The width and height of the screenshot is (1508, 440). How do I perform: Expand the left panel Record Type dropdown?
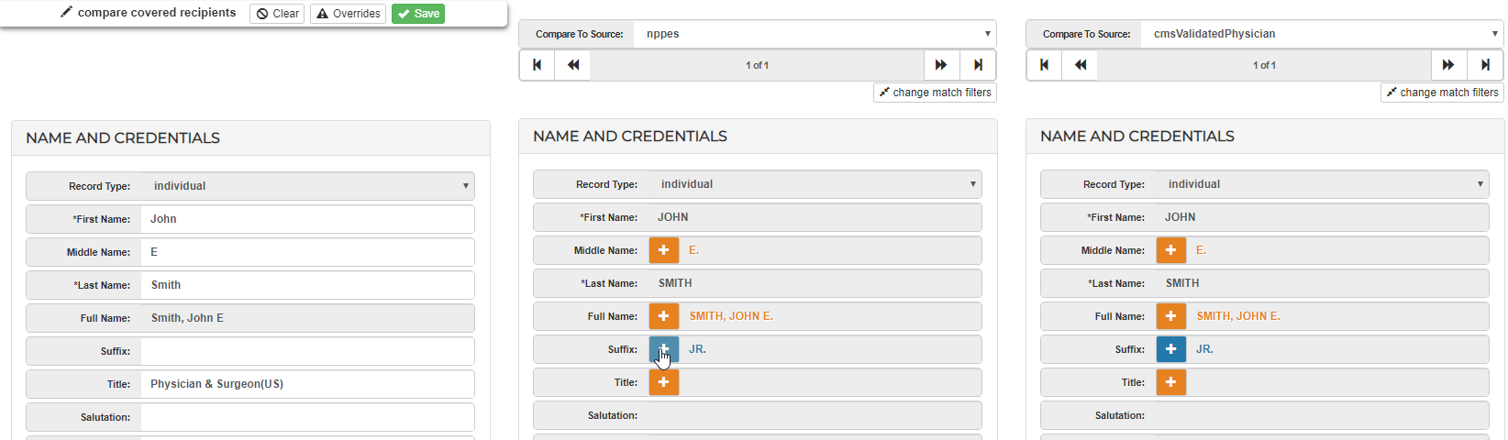tap(307, 186)
